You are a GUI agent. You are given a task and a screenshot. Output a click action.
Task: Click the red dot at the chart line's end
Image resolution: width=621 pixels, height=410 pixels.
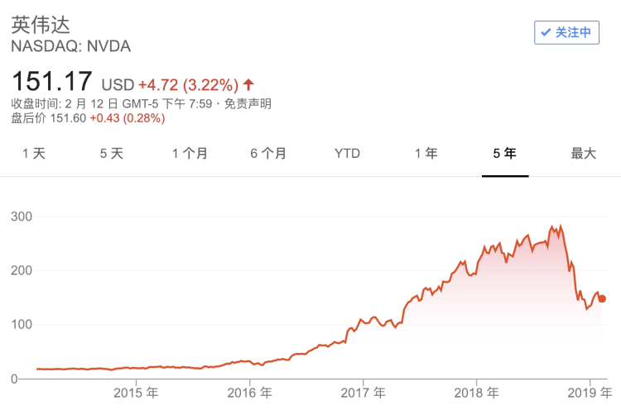[602, 298]
